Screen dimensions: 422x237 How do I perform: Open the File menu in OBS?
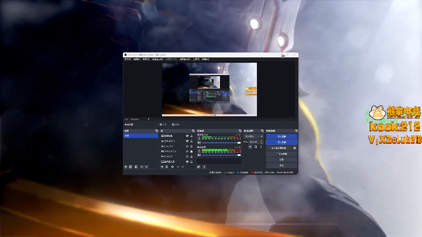127,60
